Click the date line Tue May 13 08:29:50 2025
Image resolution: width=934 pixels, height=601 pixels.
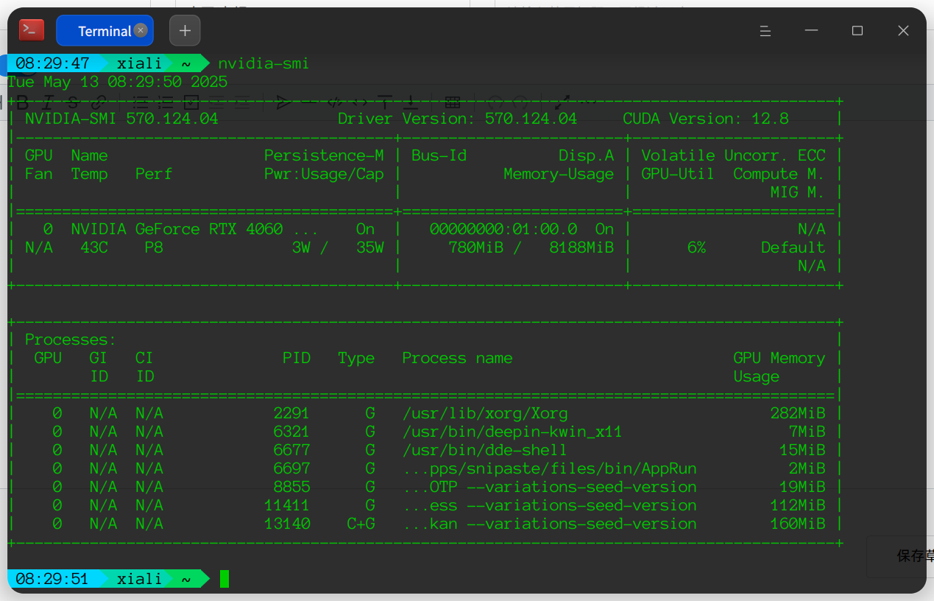pyautogui.click(x=118, y=82)
